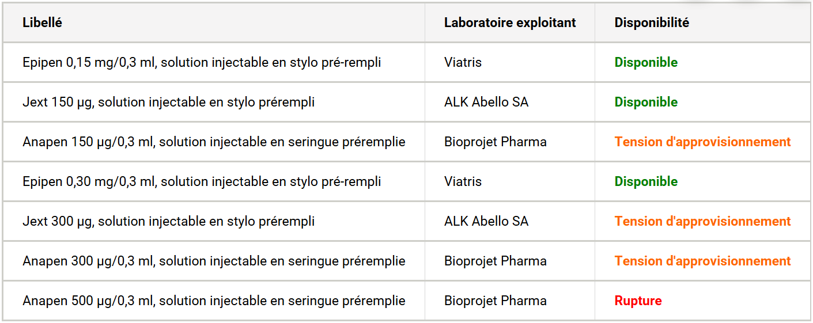Click the Laboratoire exploitant column header
Viewport: 813px width, 323px height.
click(510, 22)
